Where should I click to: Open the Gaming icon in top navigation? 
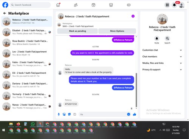(x=129, y=5)
